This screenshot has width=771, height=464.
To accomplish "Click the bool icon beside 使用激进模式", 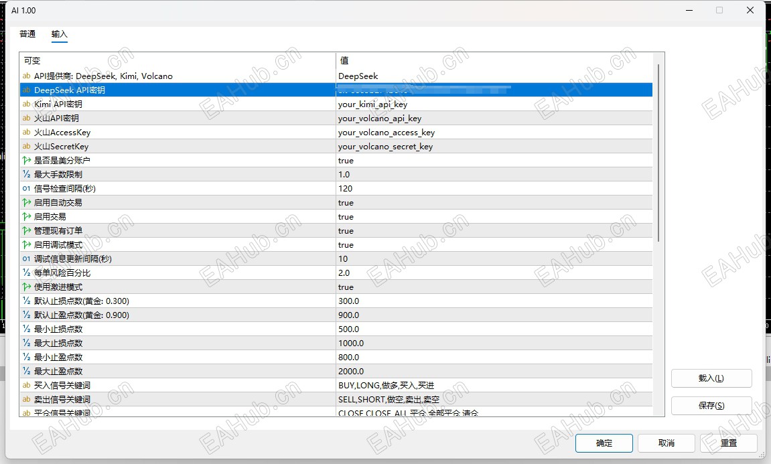I will (27, 287).
